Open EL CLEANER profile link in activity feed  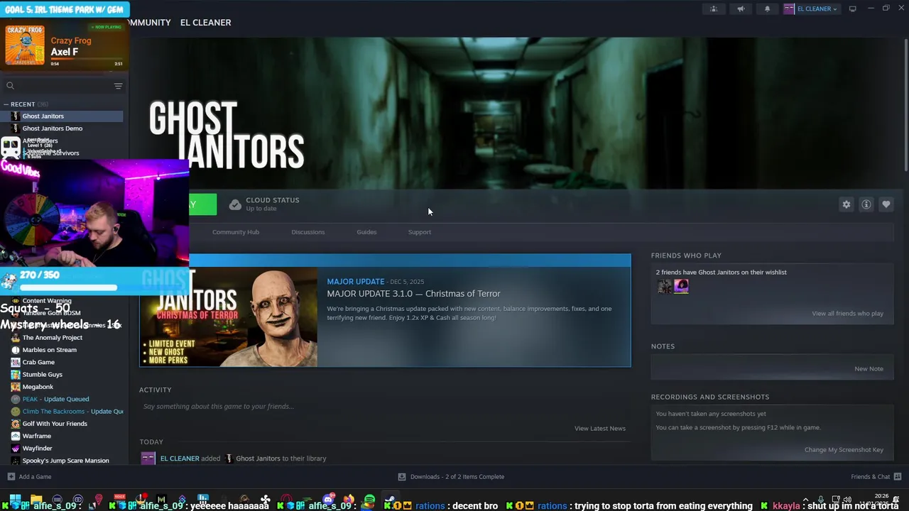pyautogui.click(x=180, y=458)
